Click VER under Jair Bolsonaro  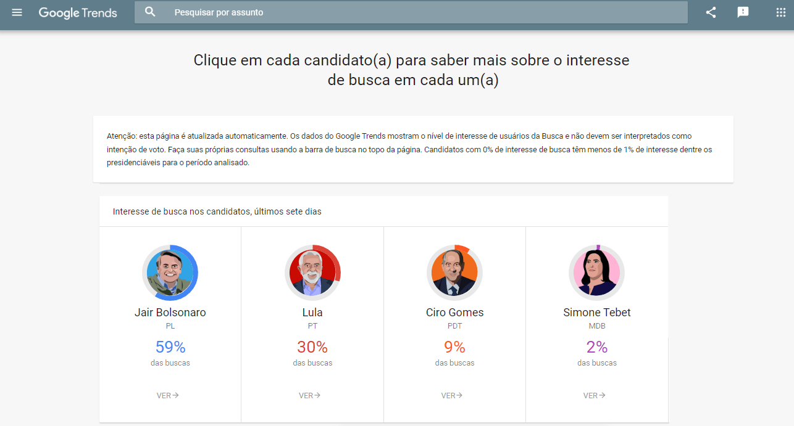pyautogui.click(x=168, y=396)
